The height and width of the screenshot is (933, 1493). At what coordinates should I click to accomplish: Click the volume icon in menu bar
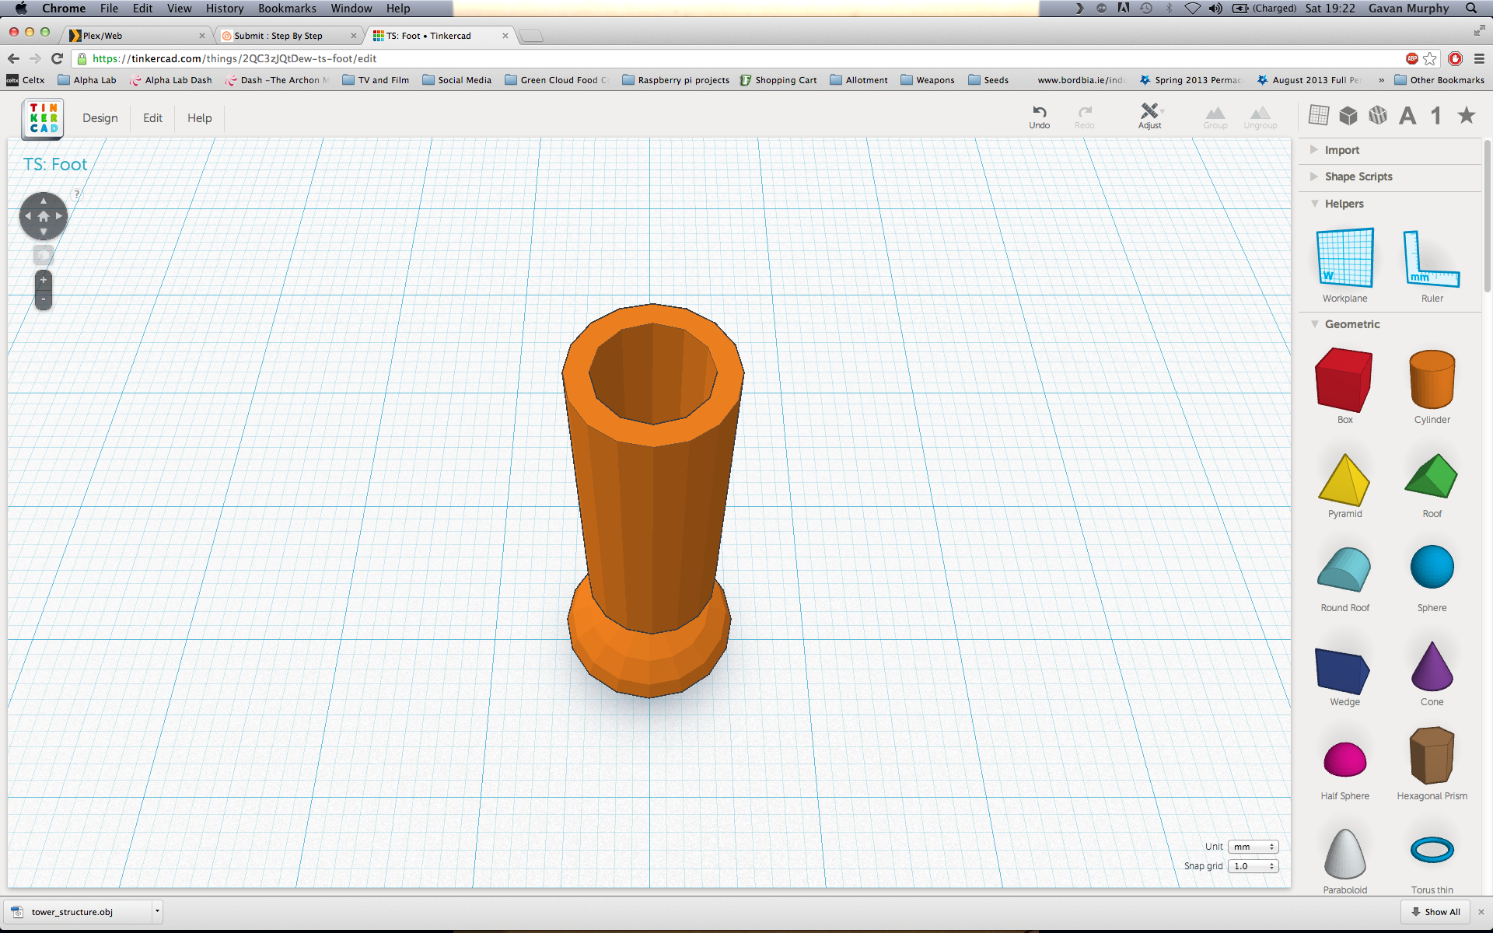pos(1215,8)
